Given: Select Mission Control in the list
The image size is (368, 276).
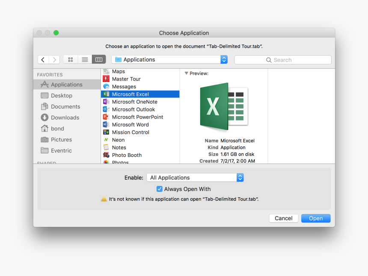Looking at the screenshot, I should [140, 132].
